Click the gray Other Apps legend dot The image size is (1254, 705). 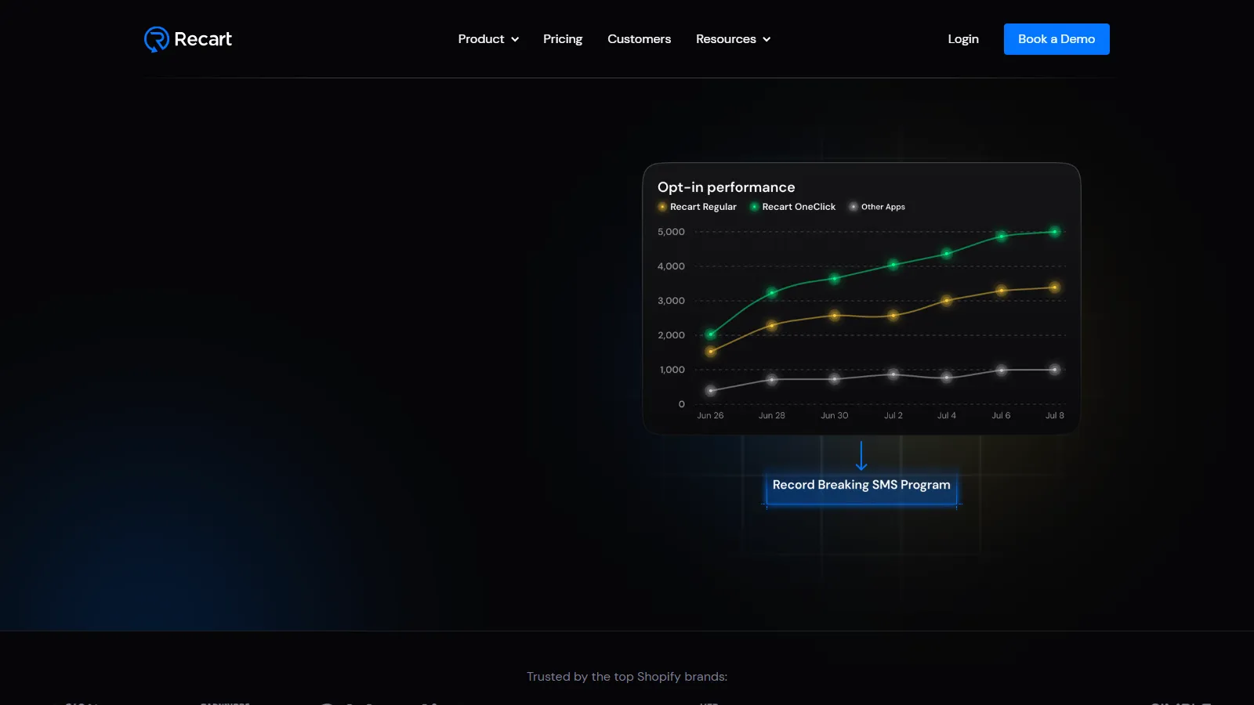click(x=854, y=207)
